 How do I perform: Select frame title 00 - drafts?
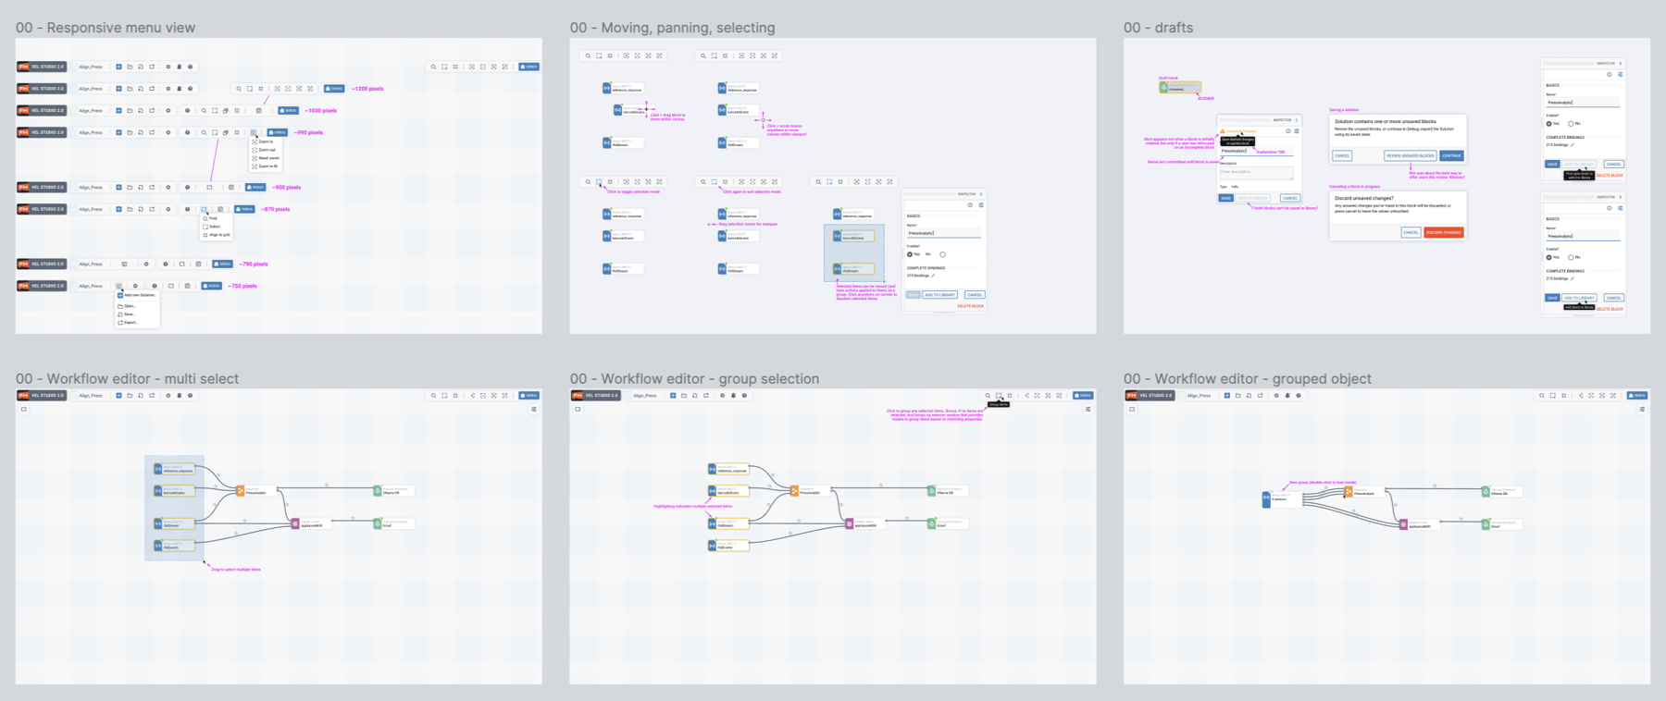point(1158,28)
